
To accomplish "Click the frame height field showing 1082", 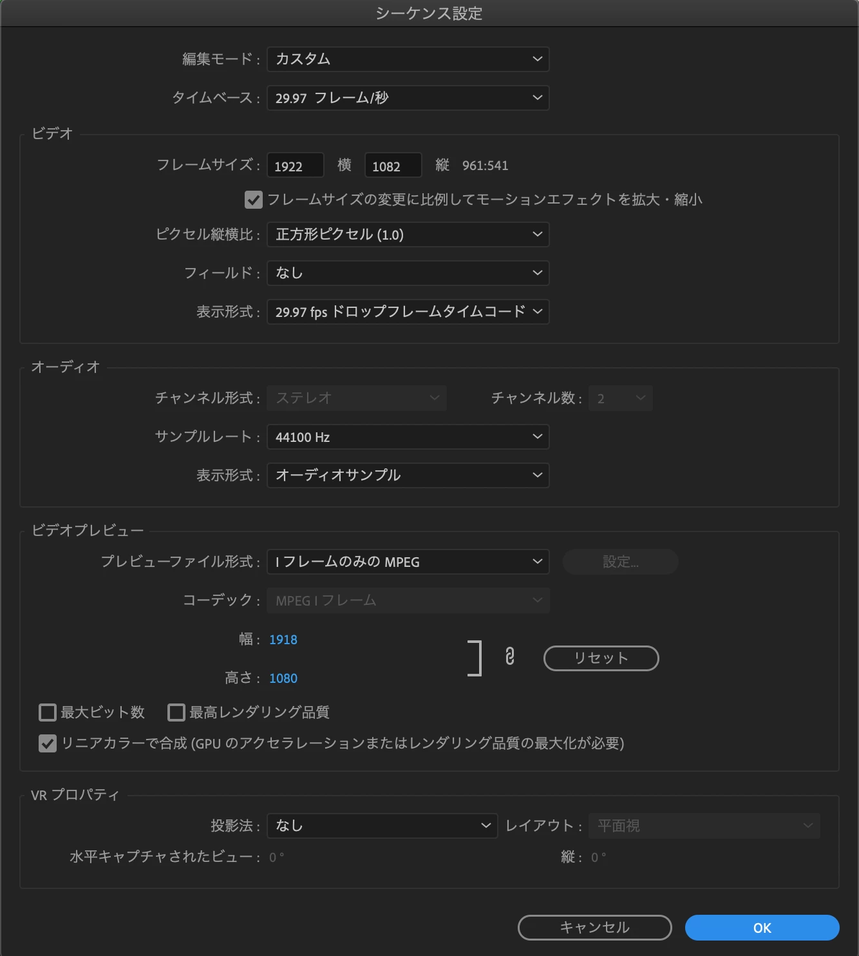I will [x=393, y=166].
